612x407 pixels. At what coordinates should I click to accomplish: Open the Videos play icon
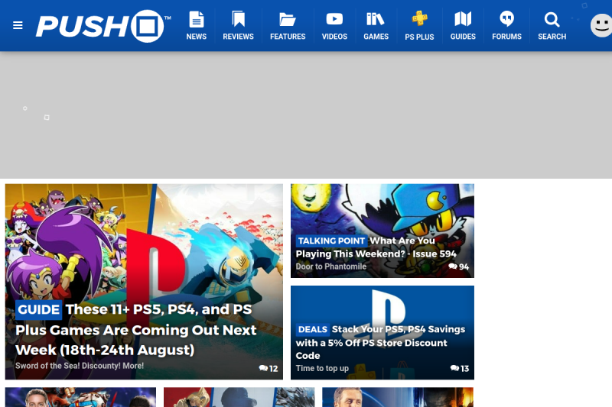click(334, 19)
